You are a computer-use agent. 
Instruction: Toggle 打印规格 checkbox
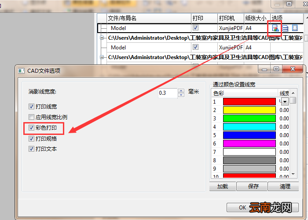pos(31,138)
